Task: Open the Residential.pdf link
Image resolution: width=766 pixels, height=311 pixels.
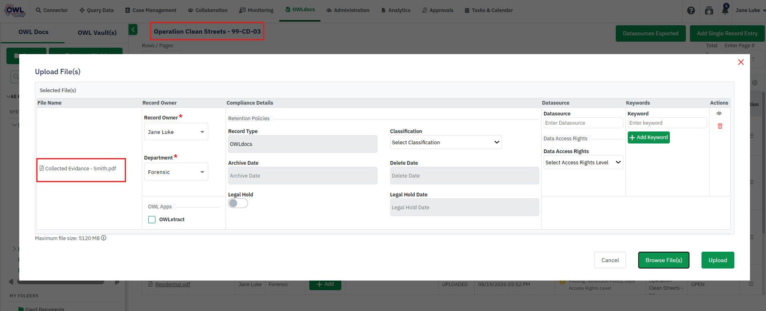Action: point(173,284)
